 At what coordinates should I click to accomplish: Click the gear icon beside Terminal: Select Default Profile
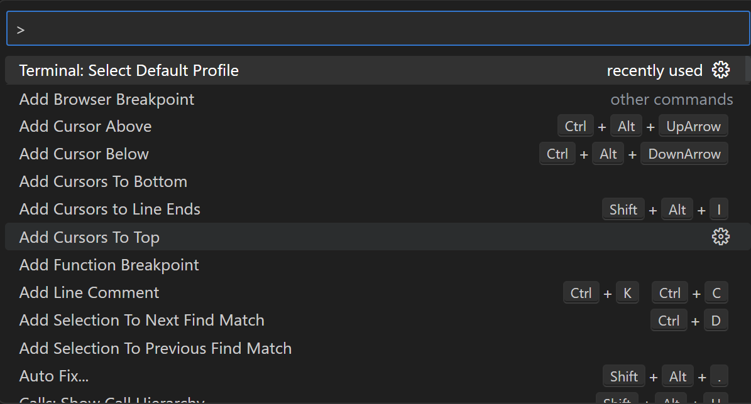click(x=721, y=70)
